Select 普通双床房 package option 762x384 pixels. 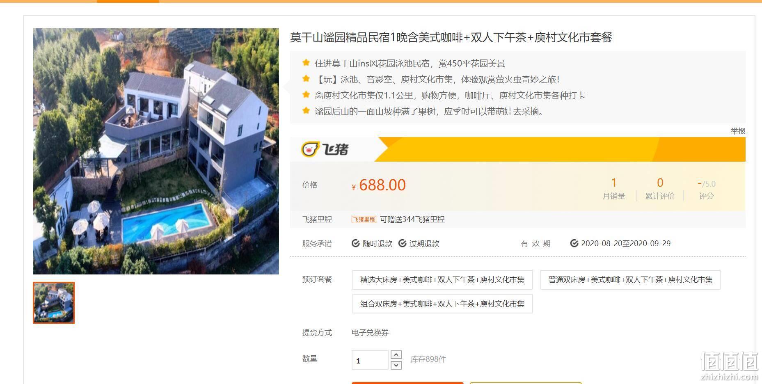click(630, 280)
